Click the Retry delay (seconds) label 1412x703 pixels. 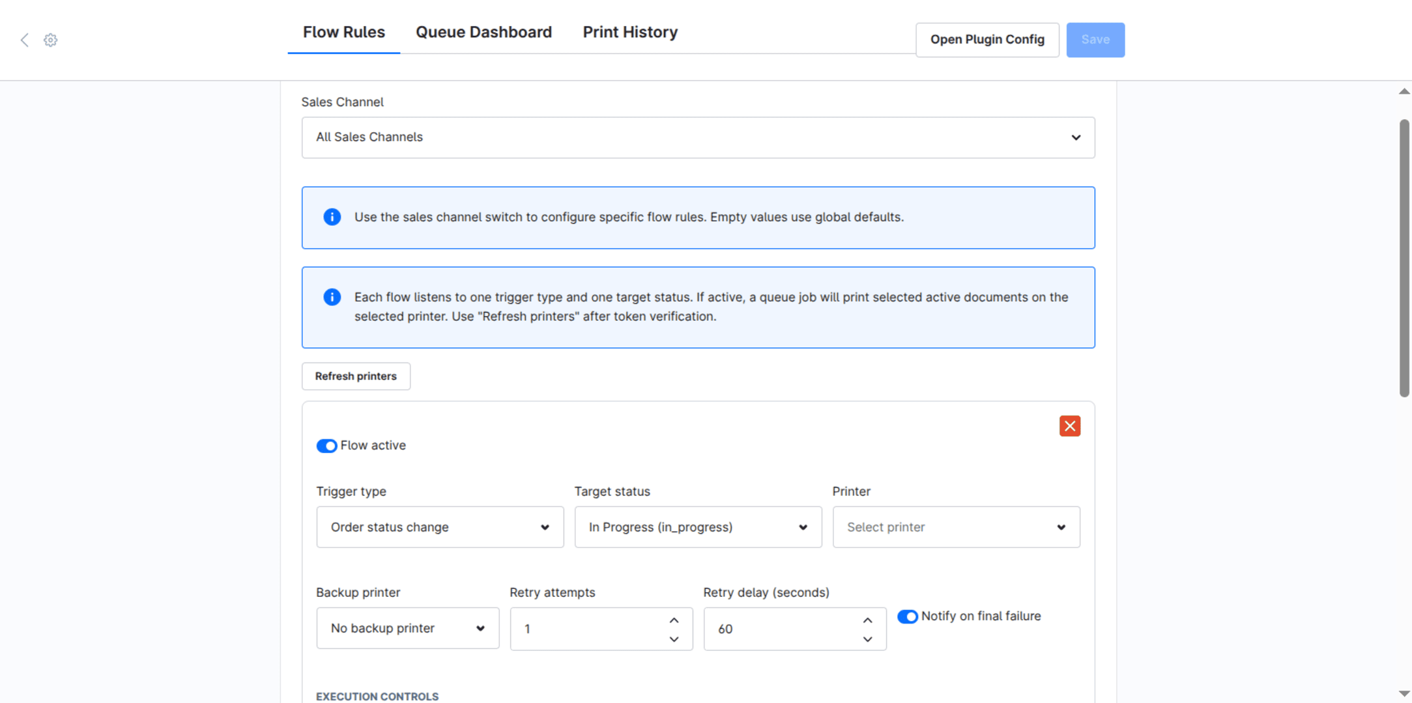coord(766,592)
